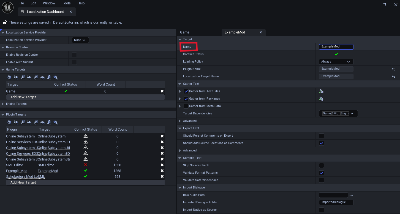This screenshot has width=400, height=214.
Task: Click Import Text icon in Game Targets toolbar
Action: pyautogui.click(x=16, y=77)
